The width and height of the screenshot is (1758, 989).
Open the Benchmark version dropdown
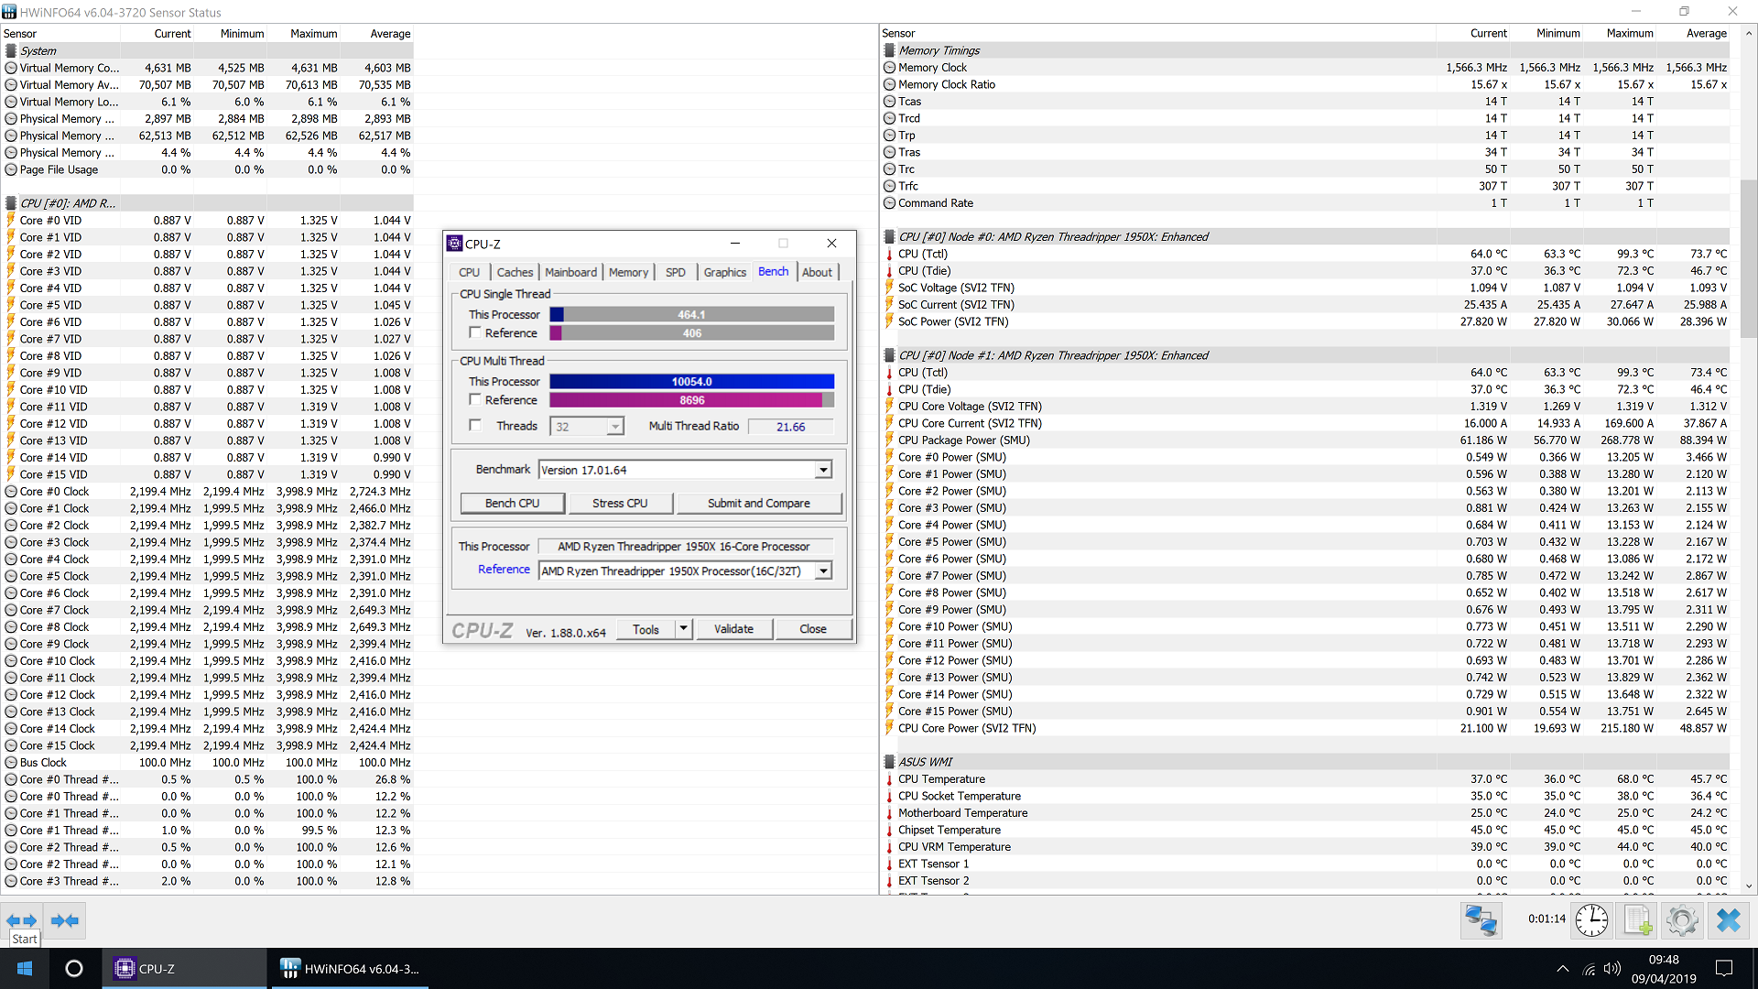point(823,470)
